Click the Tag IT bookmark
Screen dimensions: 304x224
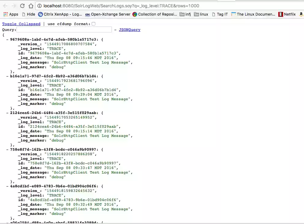click(222, 14)
